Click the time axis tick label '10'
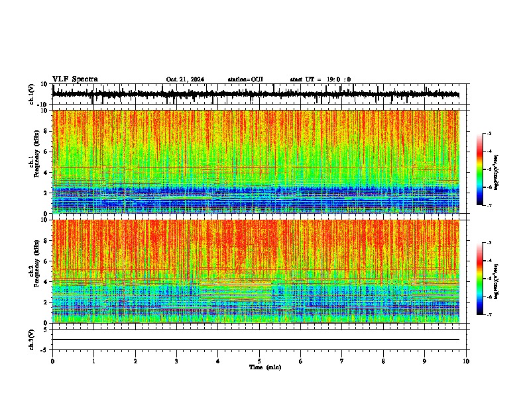The image size is (525, 405). pyautogui.click(x=466, y=361)
